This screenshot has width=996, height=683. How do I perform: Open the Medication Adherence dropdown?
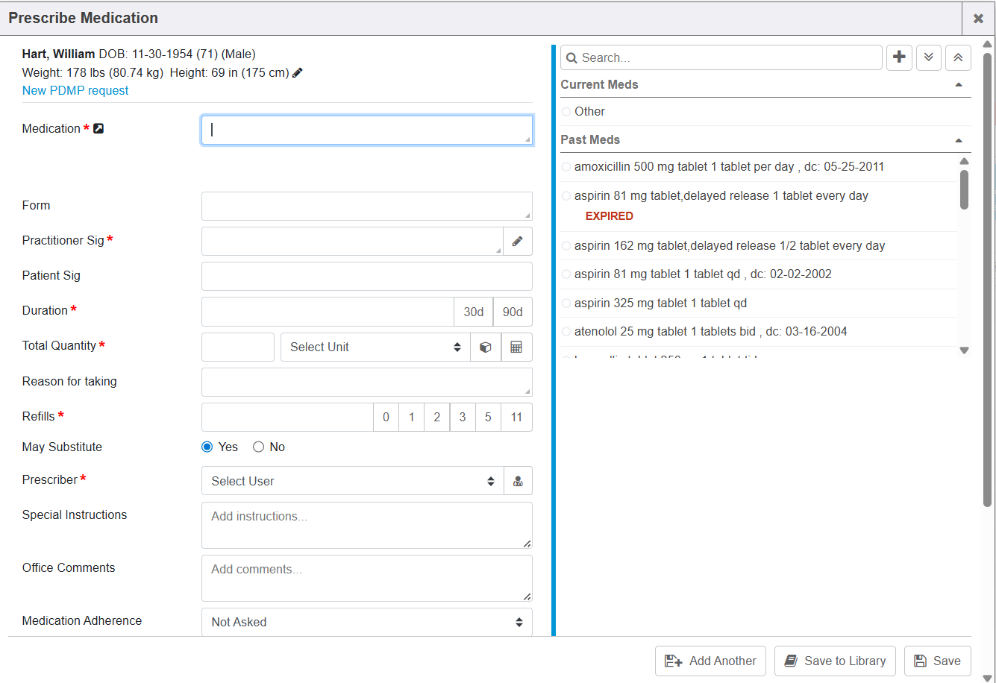tap(366, 622)
